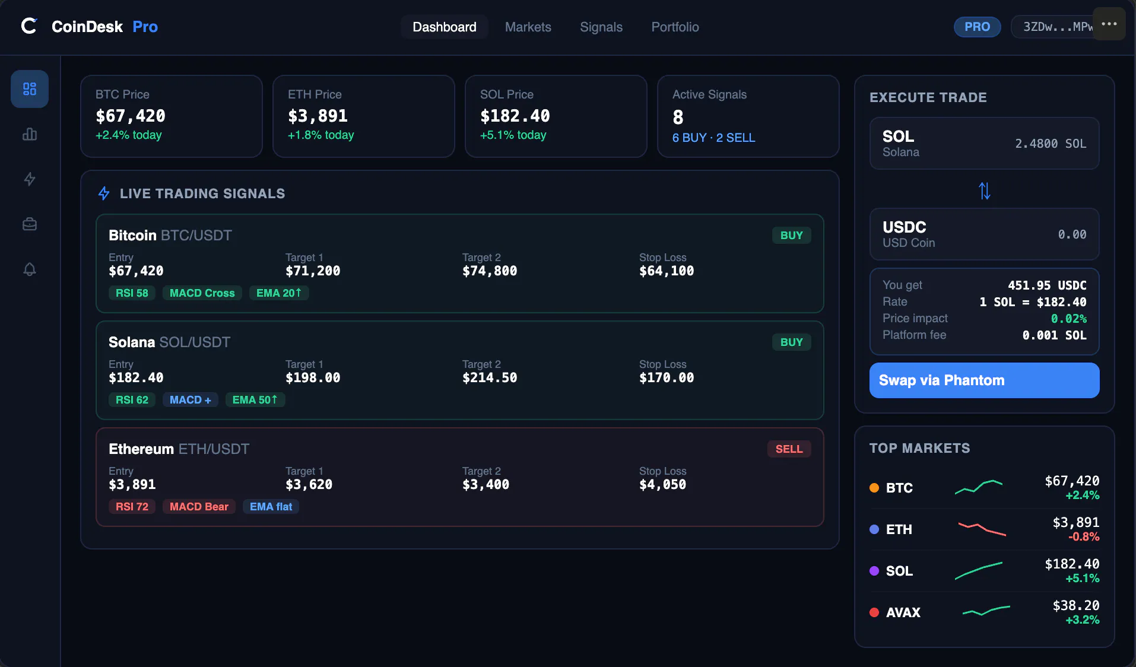
Task: Click the EMA 50↑ indicator tag
Action: (x=255, y=400)
